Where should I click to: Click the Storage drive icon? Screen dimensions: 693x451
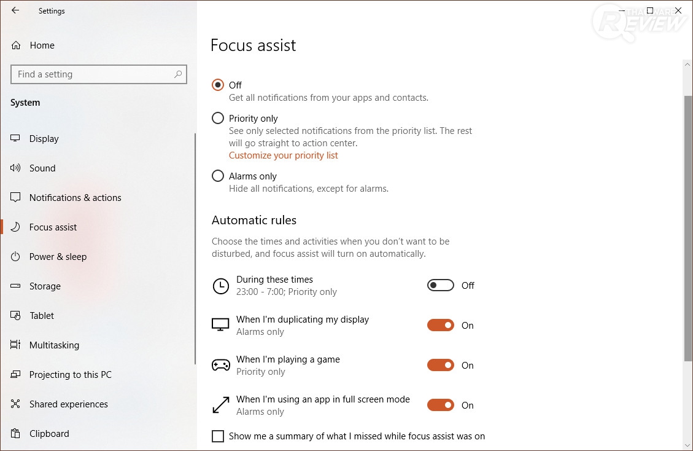16,286
